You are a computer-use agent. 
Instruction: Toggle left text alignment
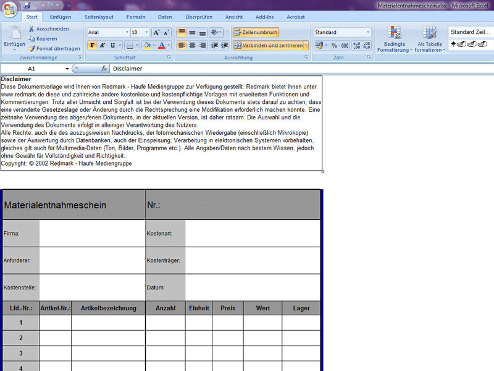[x=182, y=45]
